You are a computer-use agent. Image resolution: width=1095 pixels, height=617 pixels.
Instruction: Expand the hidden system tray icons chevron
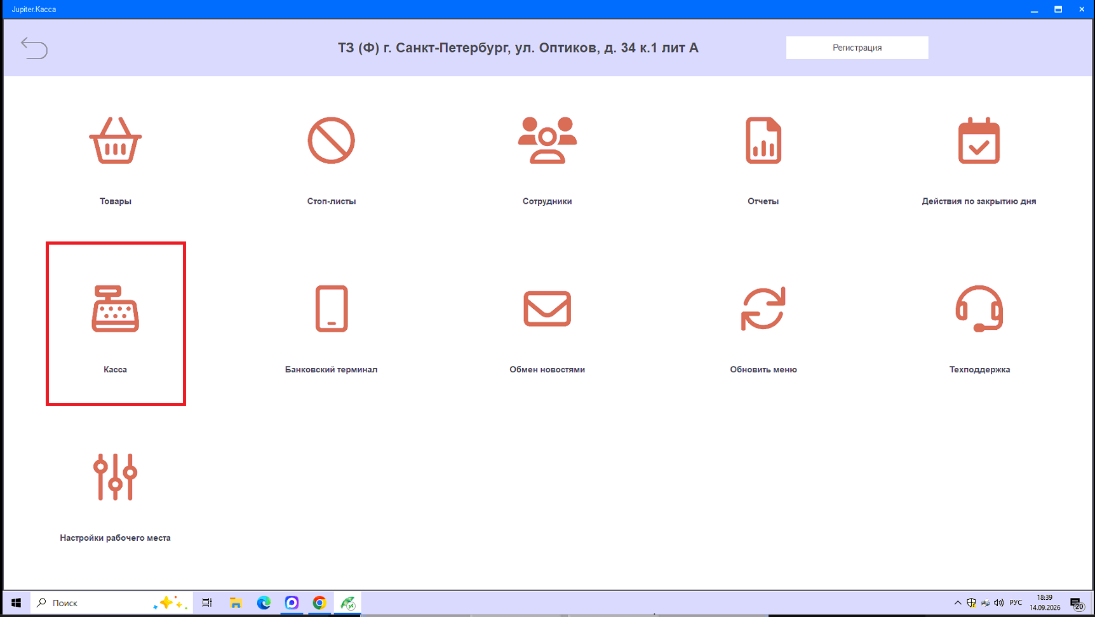point(958,603)
